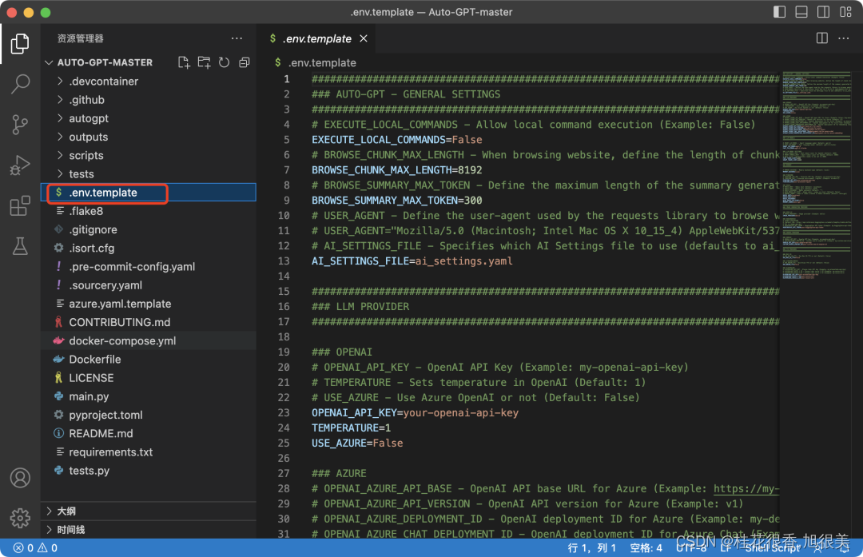Open the .isort.cfg file
Screen dimensions: 863x557
(x=149, y=249)
